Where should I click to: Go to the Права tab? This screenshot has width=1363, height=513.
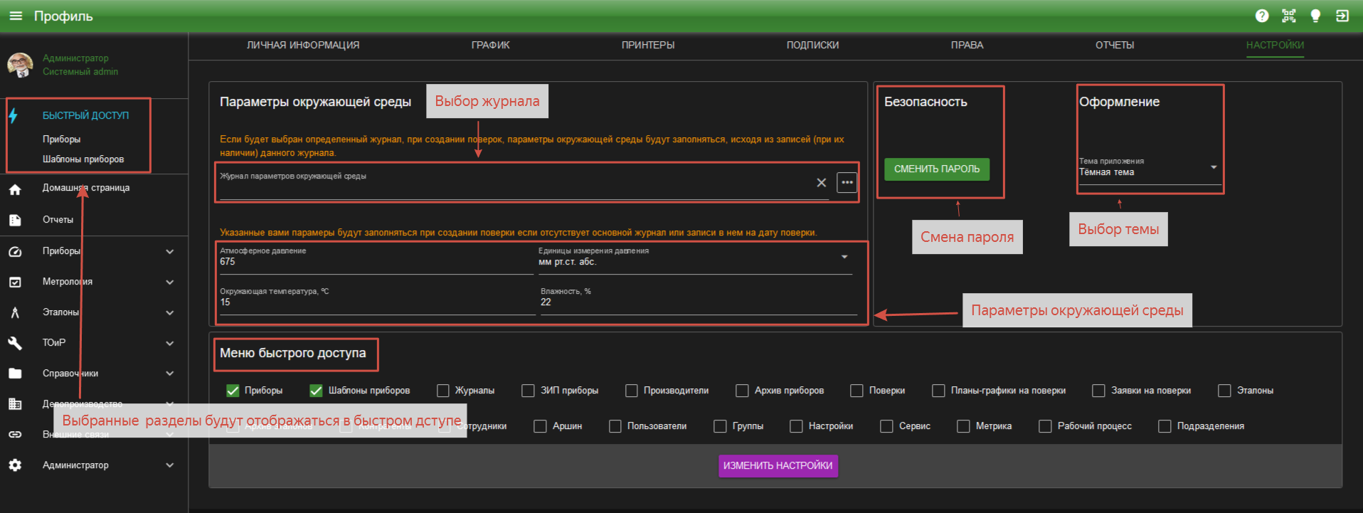pos(967,45)
